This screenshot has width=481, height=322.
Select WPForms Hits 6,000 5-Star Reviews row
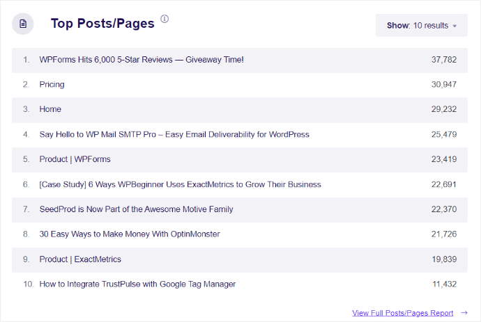240,61
